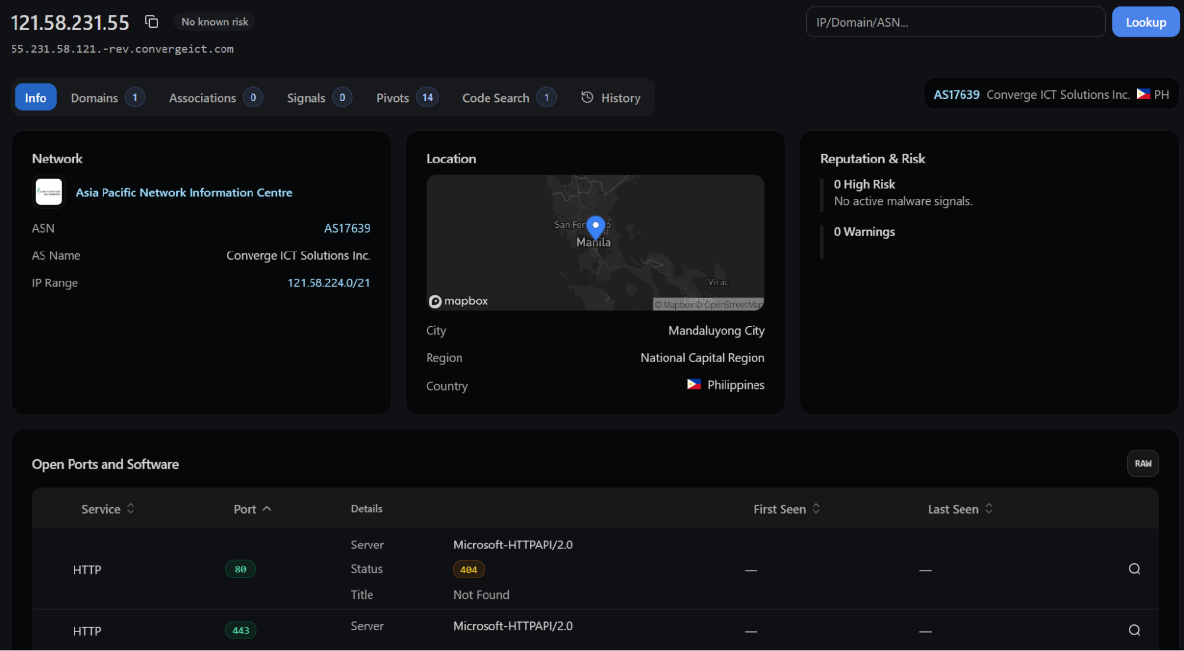
Task: Click the mapbox logo on map
Action: [458, 301]
